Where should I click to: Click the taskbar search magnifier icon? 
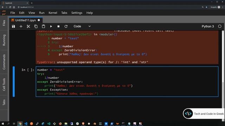[x=8, y=124]
